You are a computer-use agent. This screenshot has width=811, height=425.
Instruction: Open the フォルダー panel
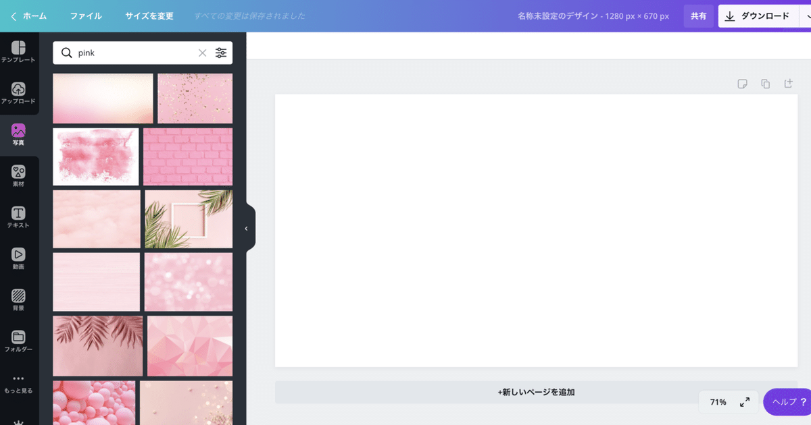tap(19, 341)
